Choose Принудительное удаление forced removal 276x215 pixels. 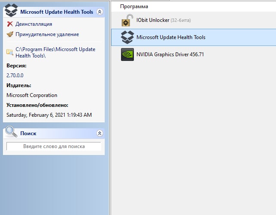47,34
